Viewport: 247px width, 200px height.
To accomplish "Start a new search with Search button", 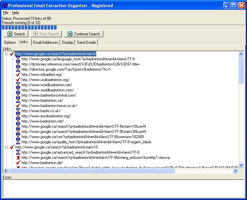I will click(x=16, y=34).
